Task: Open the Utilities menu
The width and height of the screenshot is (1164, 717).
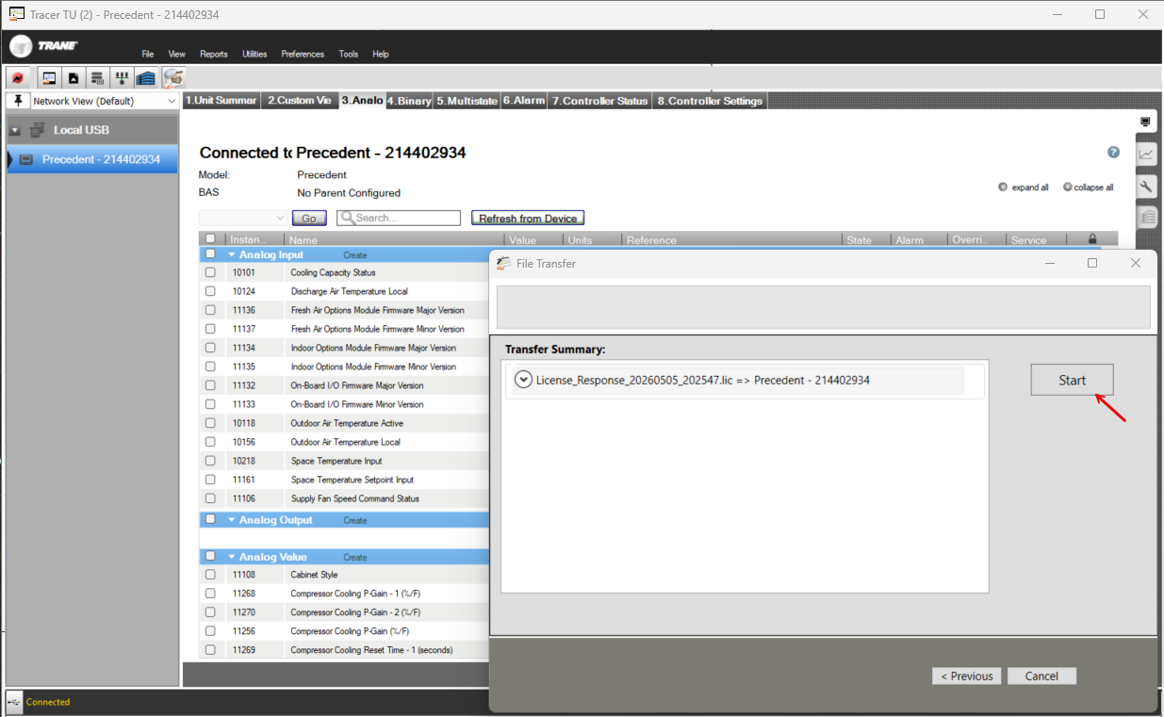Action: (x=254, y=54)
